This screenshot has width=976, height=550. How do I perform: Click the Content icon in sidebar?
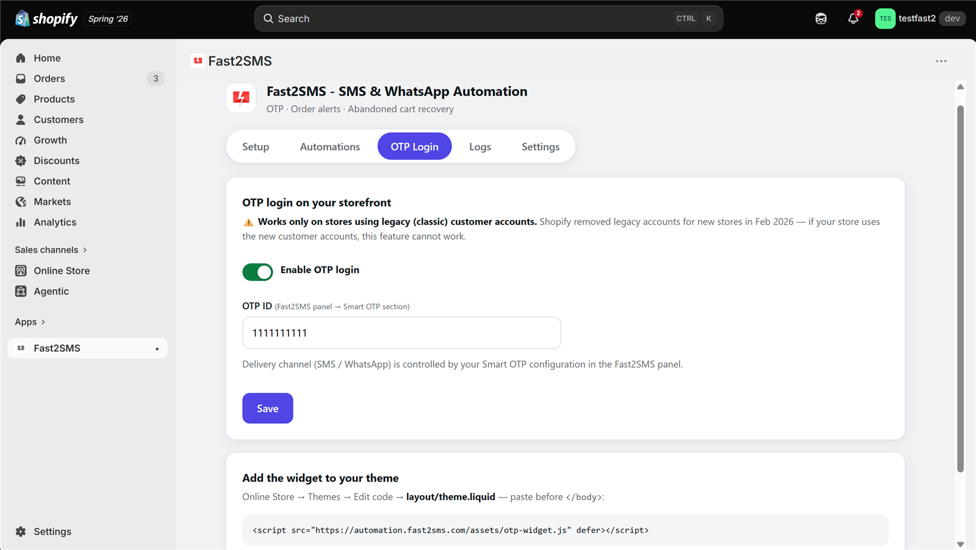[21, 181]
